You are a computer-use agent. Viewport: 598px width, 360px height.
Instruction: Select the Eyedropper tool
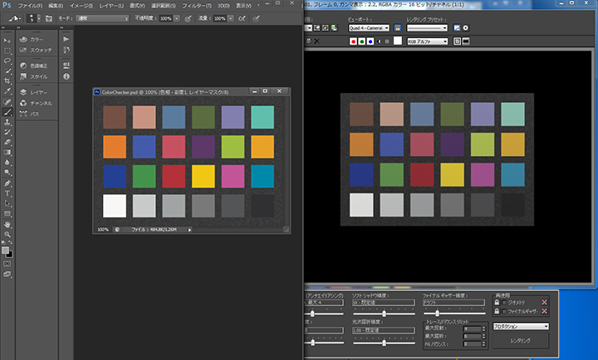click(7, 91)
